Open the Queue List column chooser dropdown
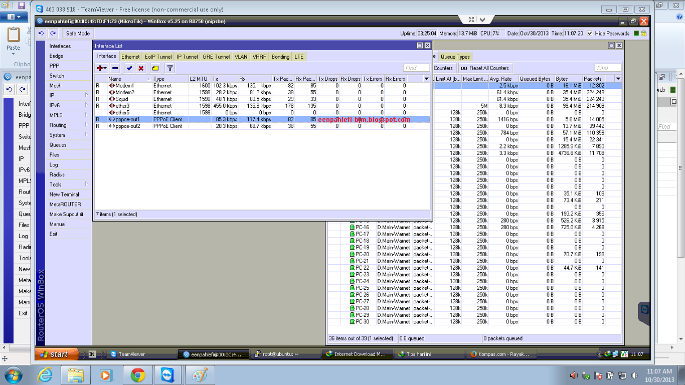This screenshot has height=385, width=685. (x=618, y=79)
